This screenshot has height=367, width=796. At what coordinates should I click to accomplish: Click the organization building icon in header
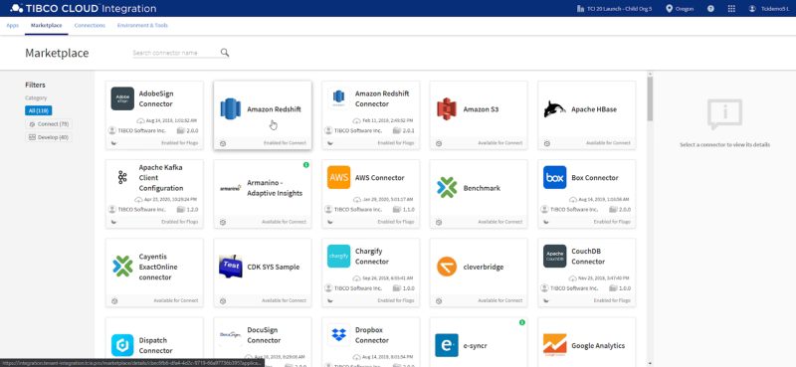point(581,9)
